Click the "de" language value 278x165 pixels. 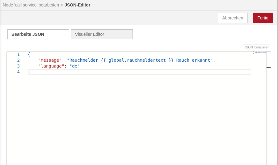click(x=74, y=66)
